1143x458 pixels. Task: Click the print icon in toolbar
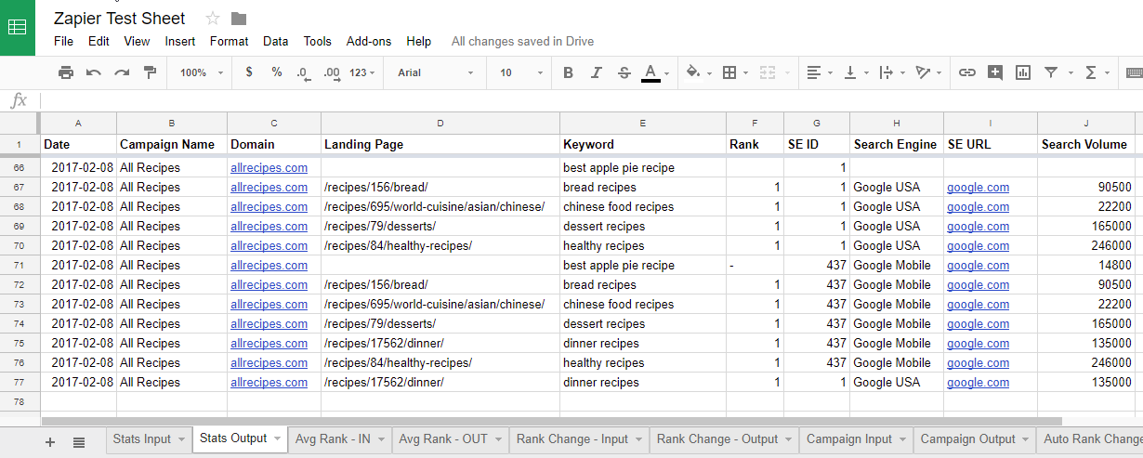click(x=65, y=72)
